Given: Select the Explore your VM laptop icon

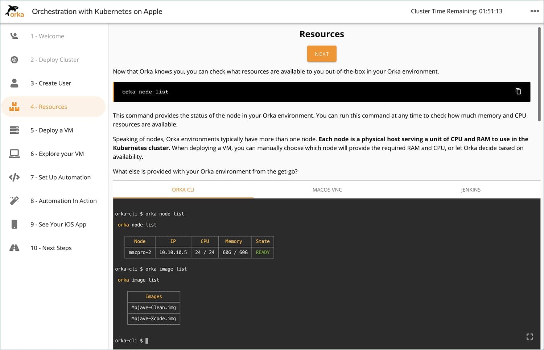Looking at the screenshot, I should (x=14, y=154).
